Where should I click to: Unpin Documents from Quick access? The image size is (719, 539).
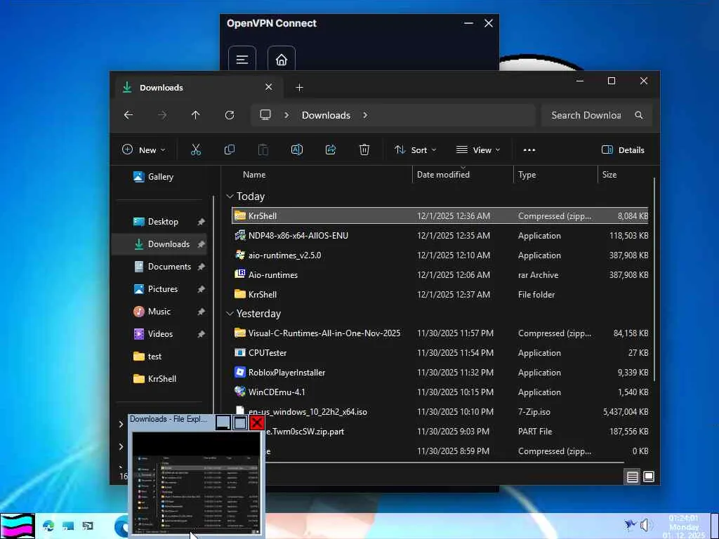click(x=201, y=267)
